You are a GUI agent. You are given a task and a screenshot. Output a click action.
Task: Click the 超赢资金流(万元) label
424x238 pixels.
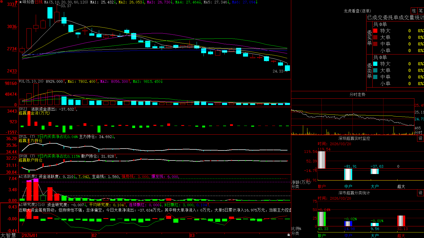[34, 113]
